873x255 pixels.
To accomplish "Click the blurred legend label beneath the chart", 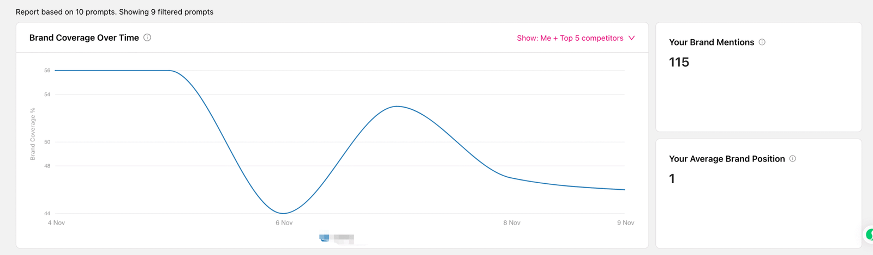I will [344, 238].
